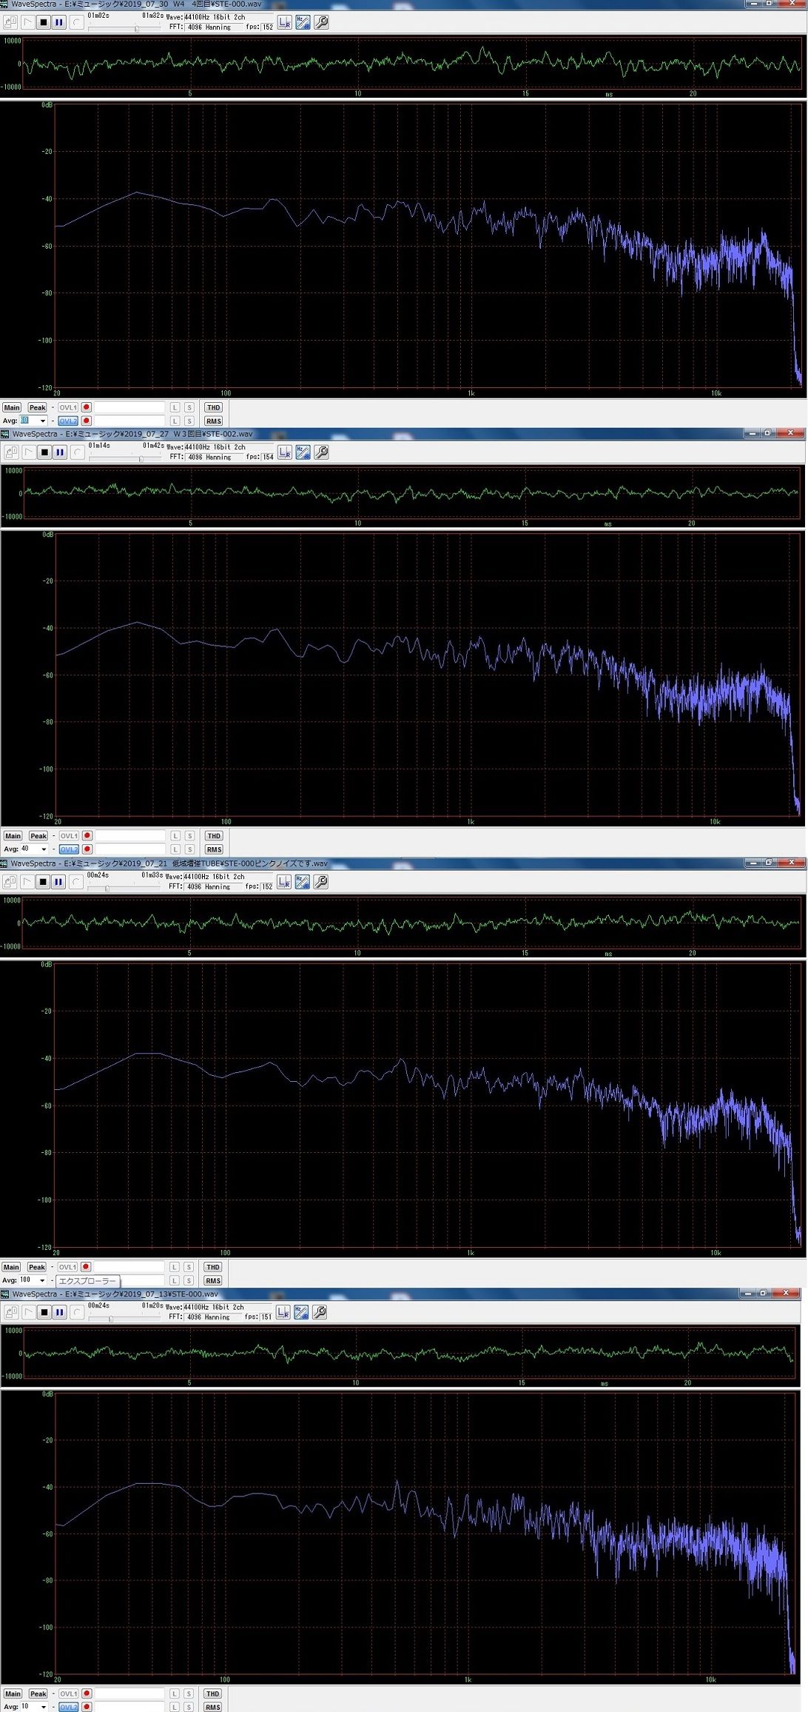Click RMS button in the 2019_07_30 window
This screenshot has width=808, height=1712.
[213, 421]
